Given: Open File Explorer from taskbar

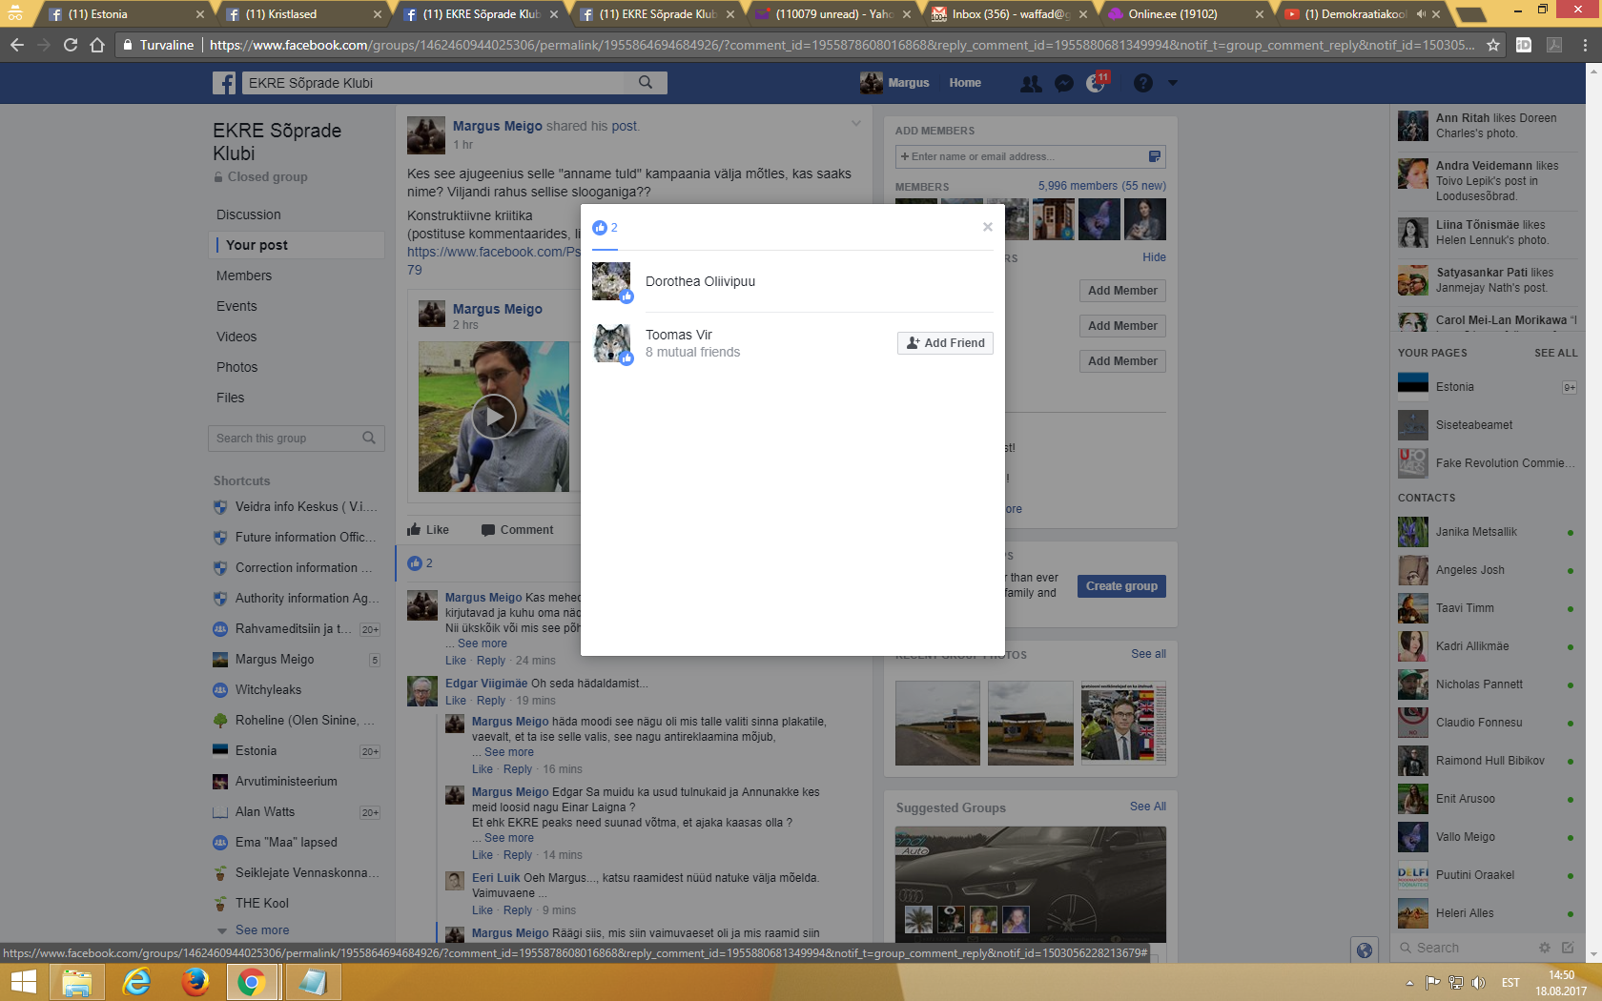Looking at the screenshot, I should pyautogui.click(x=77, y=982).
